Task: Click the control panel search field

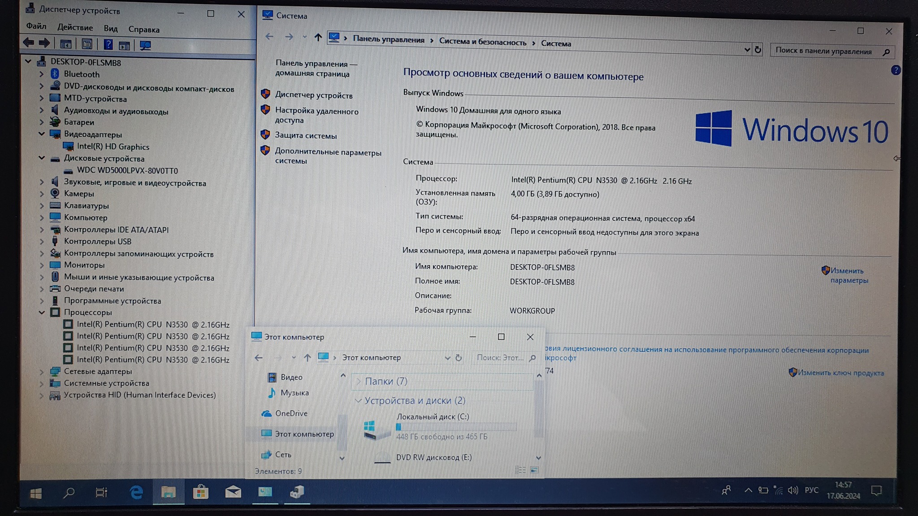Action: coord(825,51)
